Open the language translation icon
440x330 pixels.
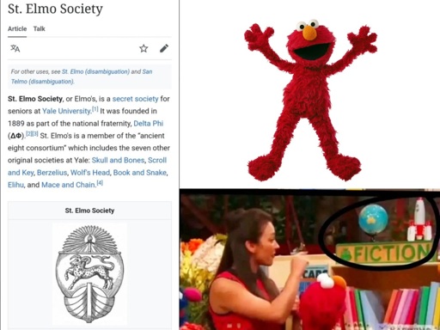click(x=15, y=48)
